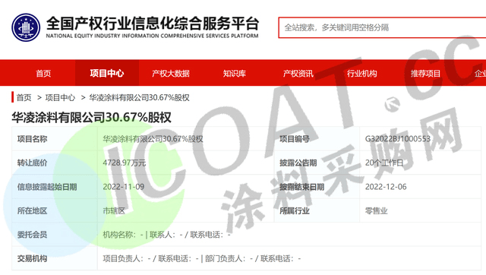Viewport: 486px width, 275px height.
Task: Click the 首页 breadcrumb link
Action: tap(24, 98)
